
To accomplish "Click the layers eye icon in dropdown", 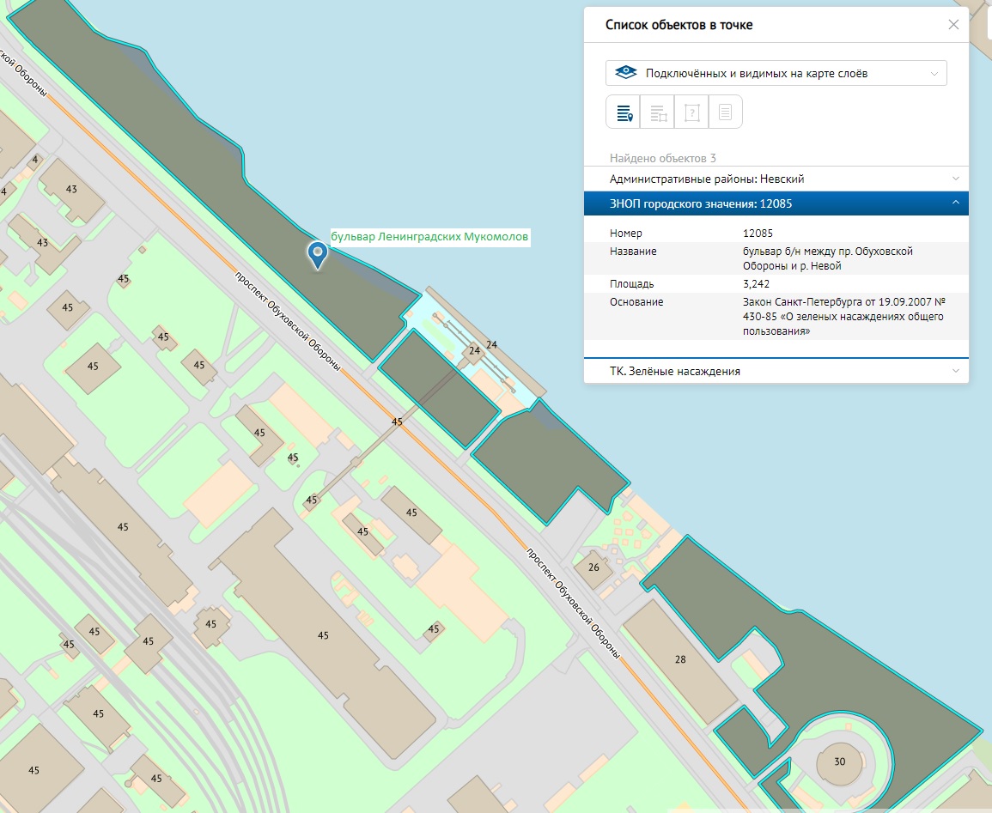I will pyautogui.click(x=627, y=73).
